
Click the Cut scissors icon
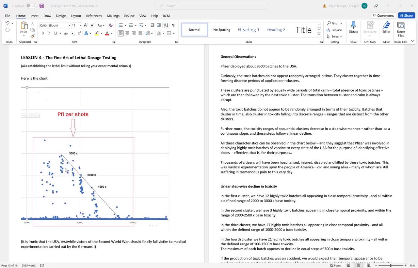33,24
